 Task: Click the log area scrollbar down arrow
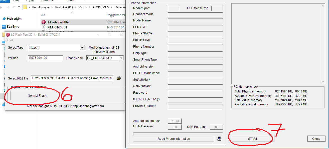pyautogui.click(x=323, y=81)
